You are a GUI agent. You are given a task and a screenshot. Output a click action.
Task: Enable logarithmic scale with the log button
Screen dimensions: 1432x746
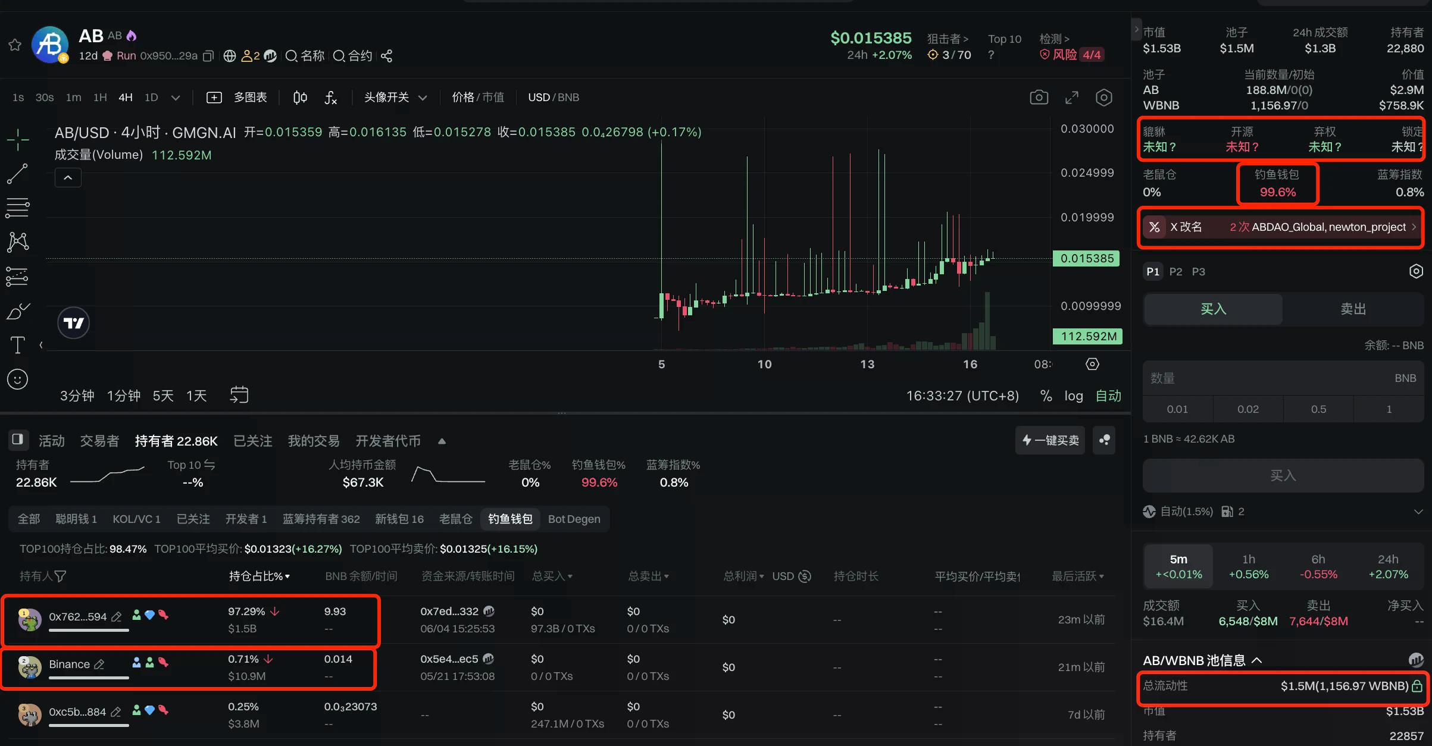coord(1073,396)
